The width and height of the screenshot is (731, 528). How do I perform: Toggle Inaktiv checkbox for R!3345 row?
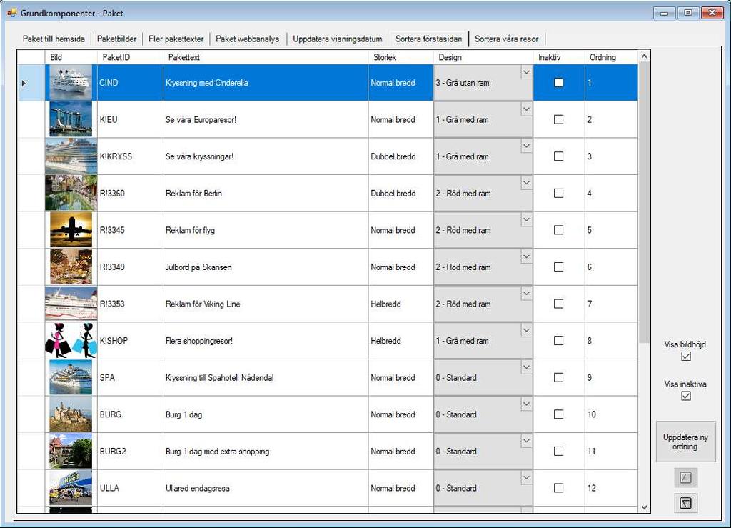click(558, 230)
